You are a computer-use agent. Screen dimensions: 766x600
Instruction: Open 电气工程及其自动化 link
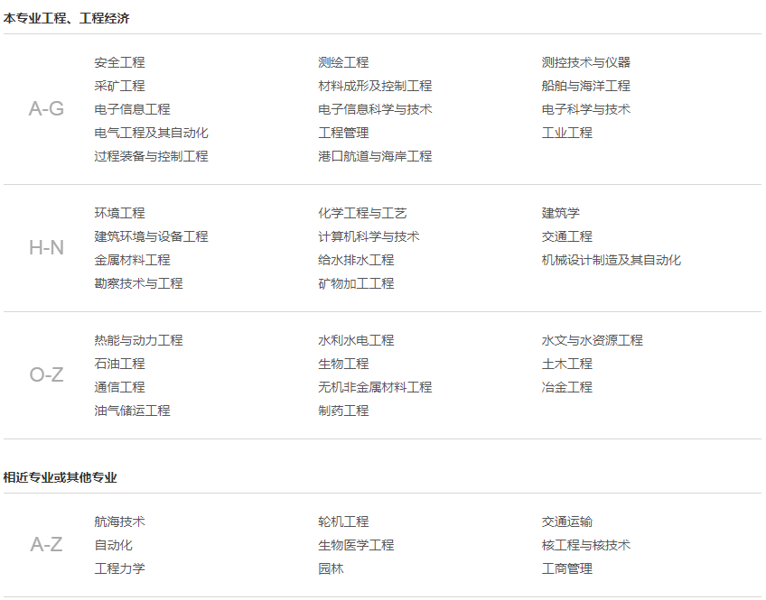click(151, 133)
